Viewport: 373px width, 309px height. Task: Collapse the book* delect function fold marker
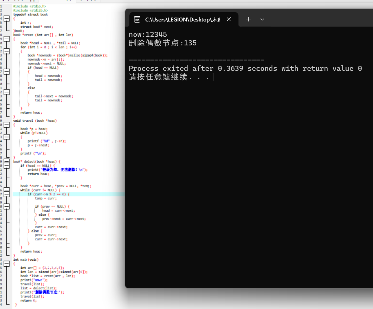coord(7,162)
